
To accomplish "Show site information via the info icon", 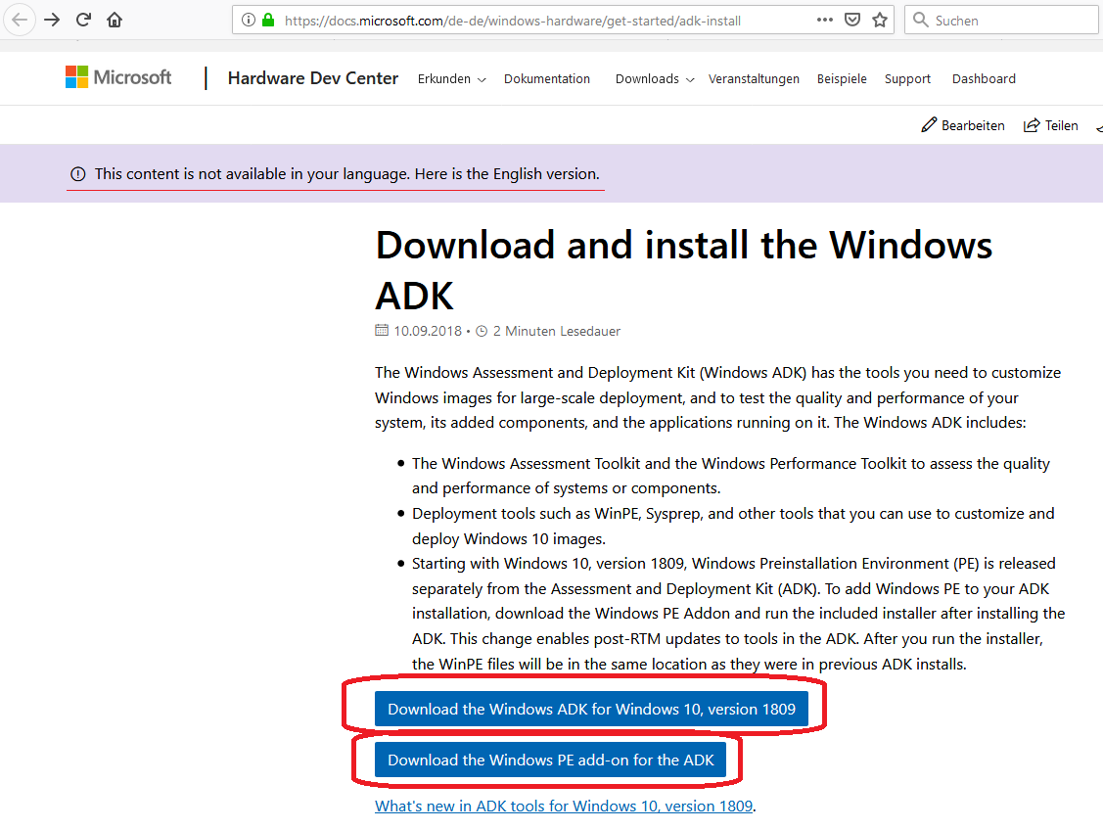I will pos(248,21).
